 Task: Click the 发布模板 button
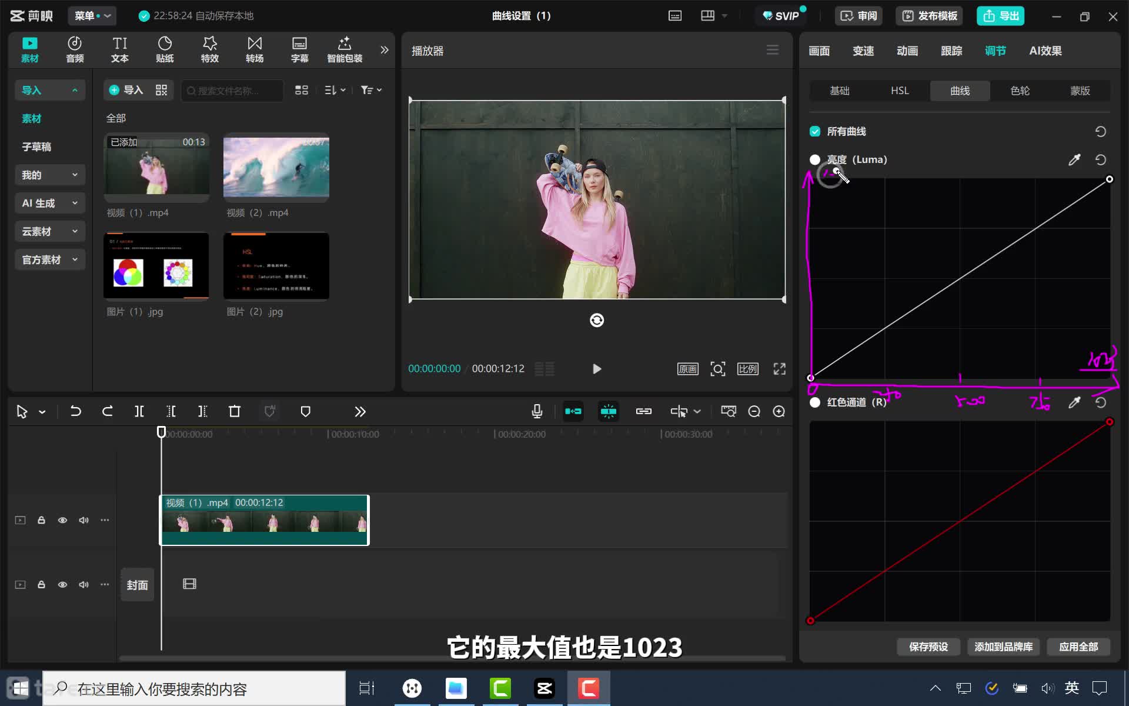[x=930, y=16]
